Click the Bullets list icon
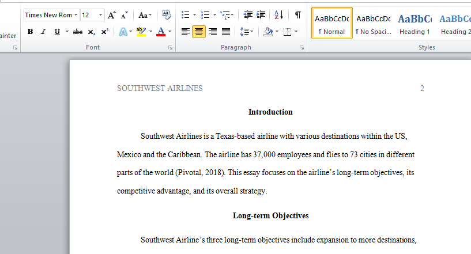This screenshot has width=471, height=254. point(185,15)
